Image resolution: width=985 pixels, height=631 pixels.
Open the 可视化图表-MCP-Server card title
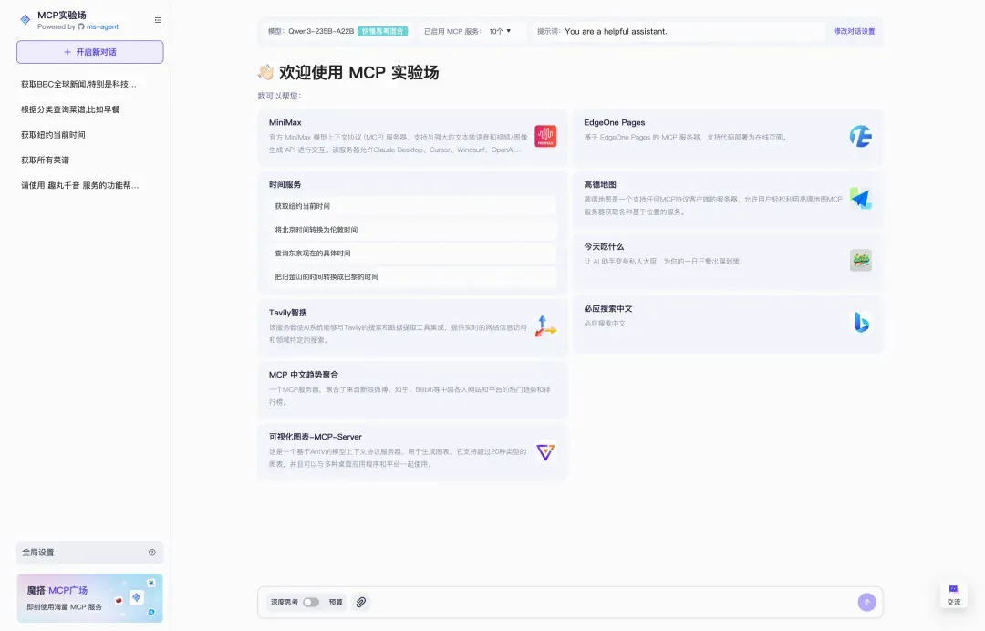pyautogui.click(x=316, y=437)
